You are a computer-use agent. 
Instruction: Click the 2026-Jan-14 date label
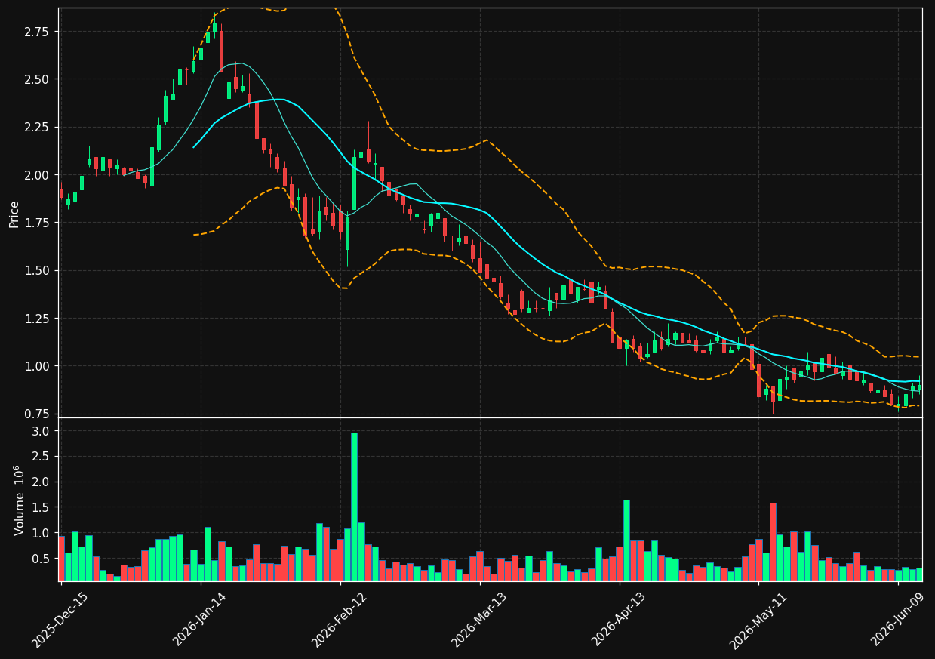pos(200,620)
